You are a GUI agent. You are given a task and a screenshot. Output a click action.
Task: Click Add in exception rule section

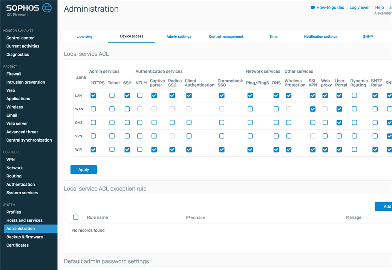click(x=384, y=206)
